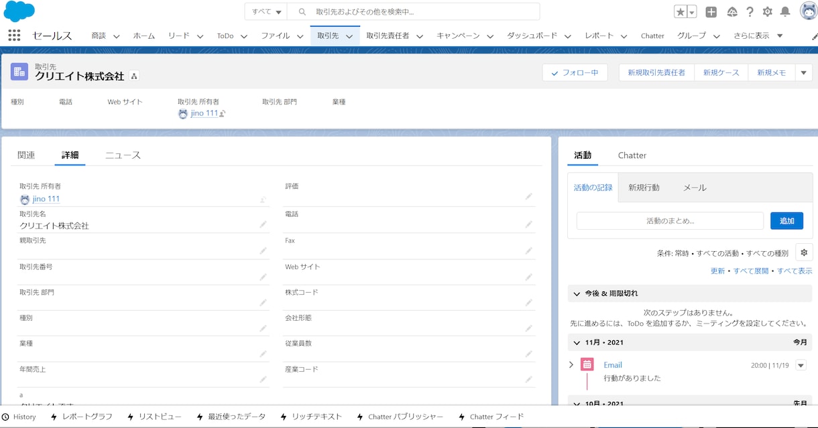Select the 新規行動 activity tab
The height and width of the screenshot is (428, 818).
pyautogui.click(x=644, y=188)
